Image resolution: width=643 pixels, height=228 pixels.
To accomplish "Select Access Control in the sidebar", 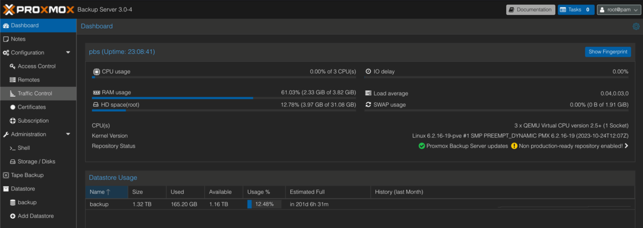I will pyautogui.click(x=38, y=67).
